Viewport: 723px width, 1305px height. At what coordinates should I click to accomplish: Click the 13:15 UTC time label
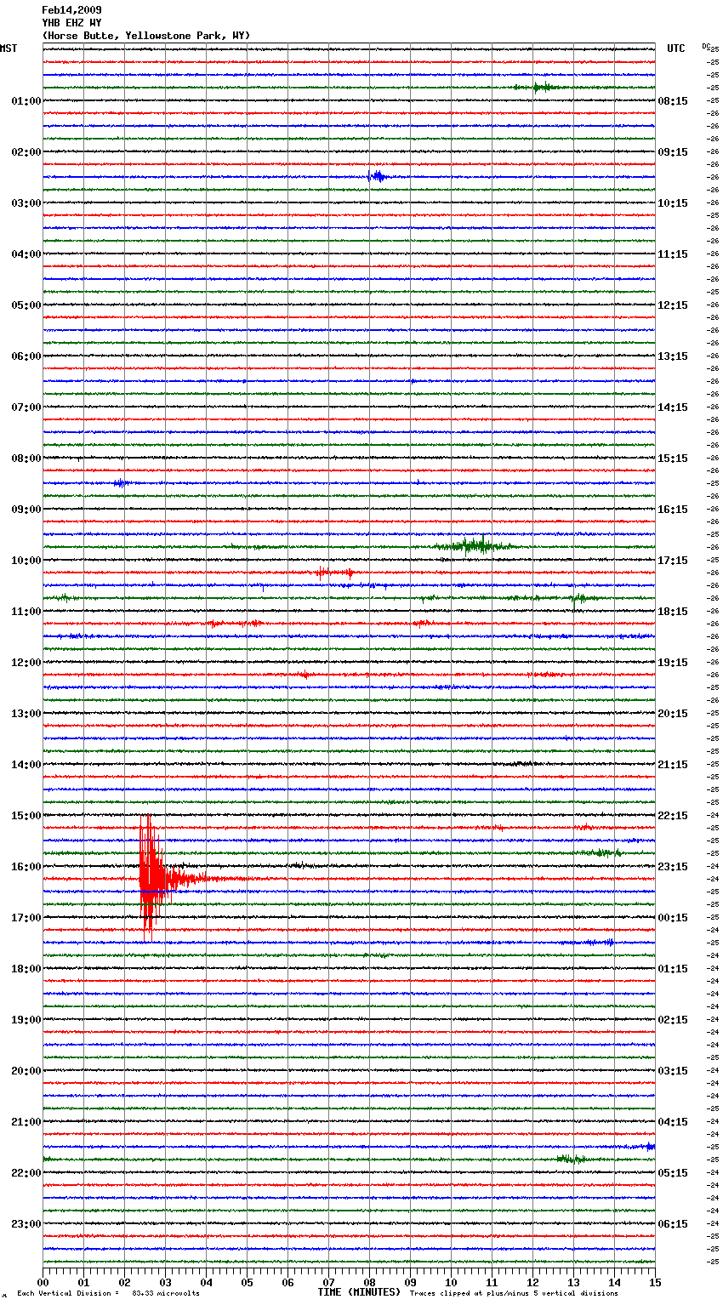673,356
